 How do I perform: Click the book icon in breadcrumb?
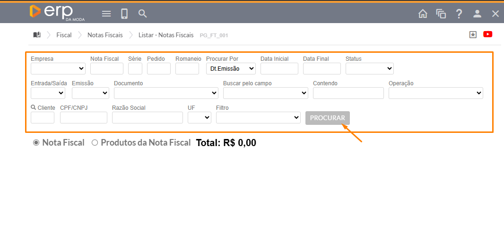[x=37, y=35]
